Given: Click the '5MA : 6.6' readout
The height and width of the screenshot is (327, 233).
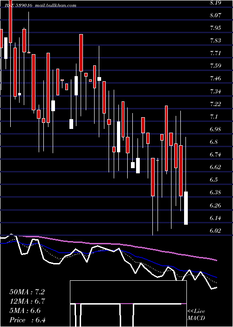Looking at the screenshot, I should click(x=25, y=311).
